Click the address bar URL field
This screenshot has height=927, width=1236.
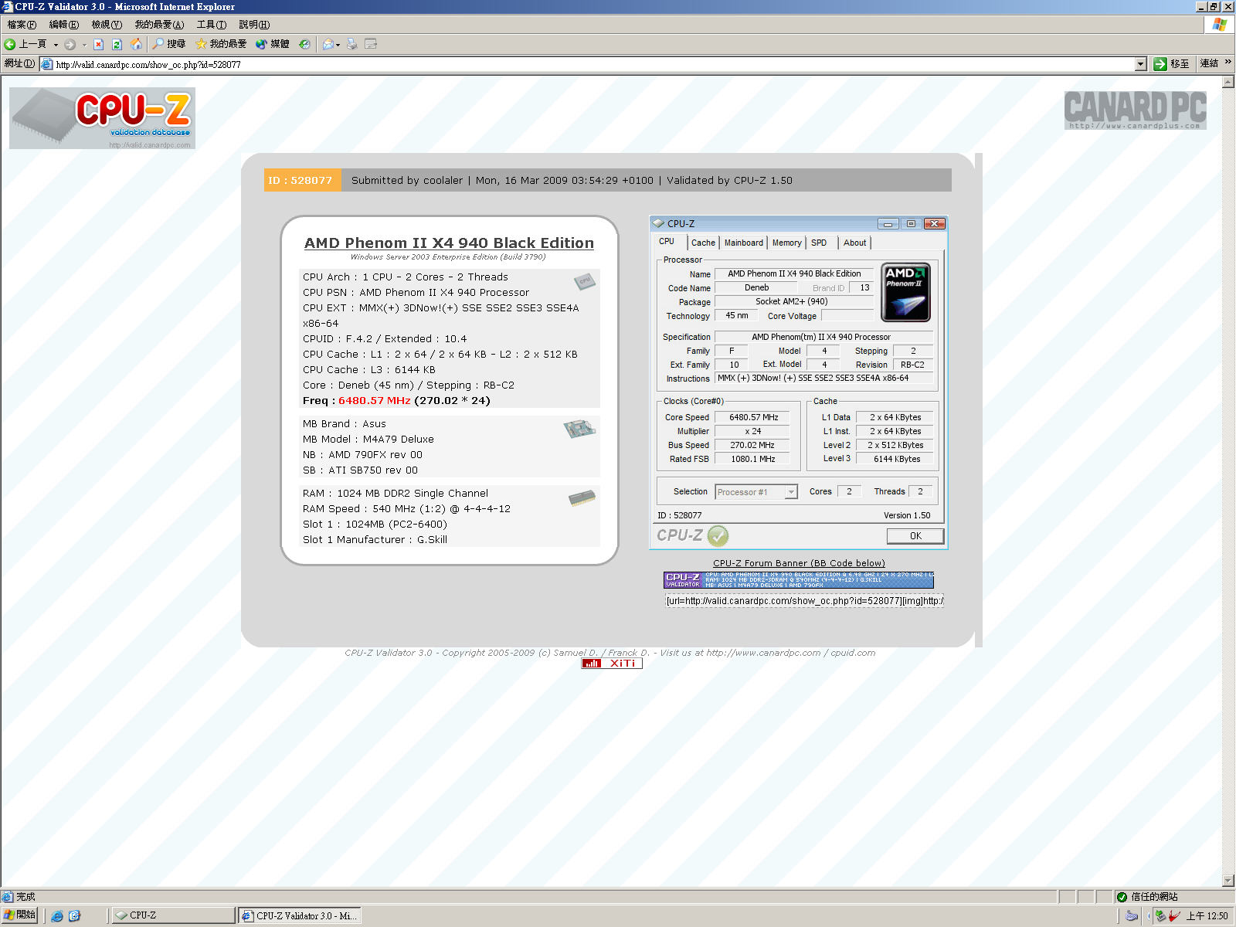pos(587,64)
